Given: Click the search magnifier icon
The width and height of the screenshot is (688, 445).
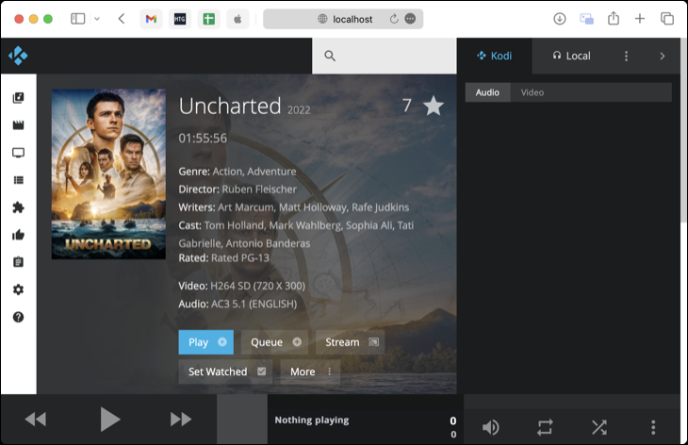Looking at the screenshot, I should pyautogui.click(x=330, y=56).
